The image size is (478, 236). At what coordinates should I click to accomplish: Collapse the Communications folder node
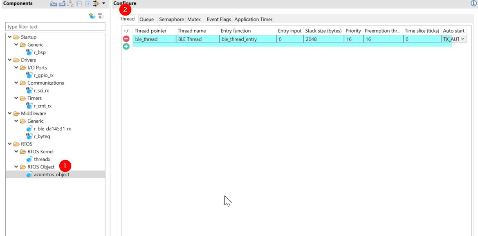(16, 83)
